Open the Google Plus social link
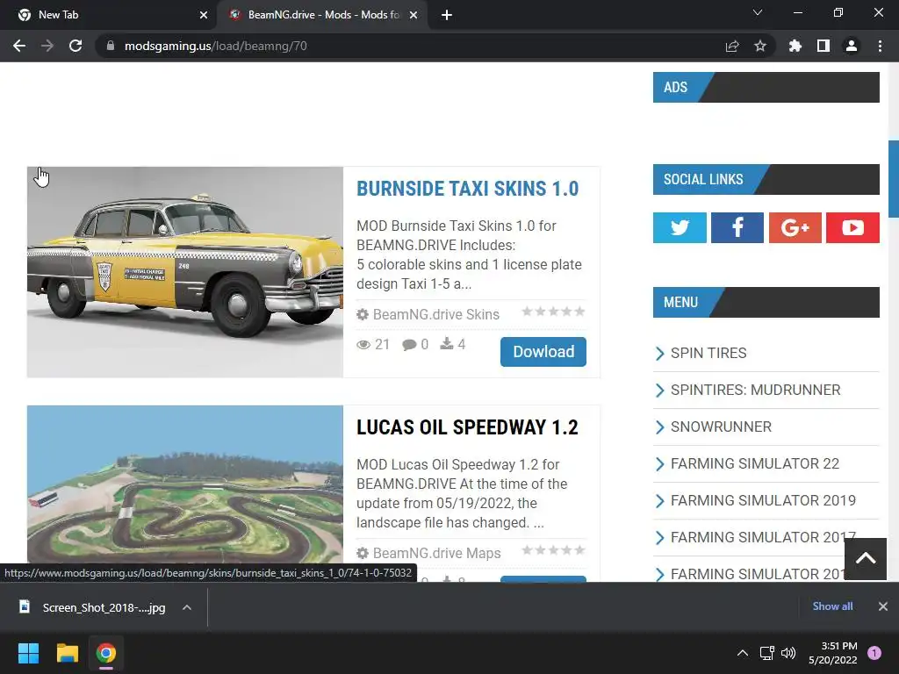This screenshot has height=674, width=899. pyautogui.click(x=795, y=227)
